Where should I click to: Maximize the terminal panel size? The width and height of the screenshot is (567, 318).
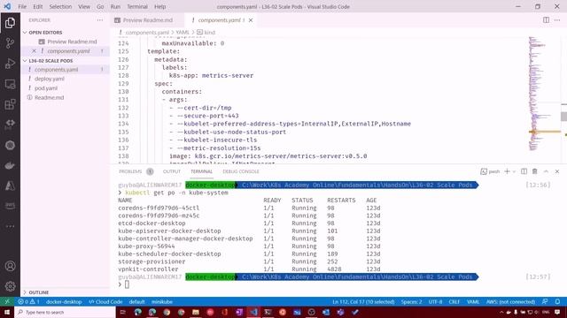click(x=546, y=171)
